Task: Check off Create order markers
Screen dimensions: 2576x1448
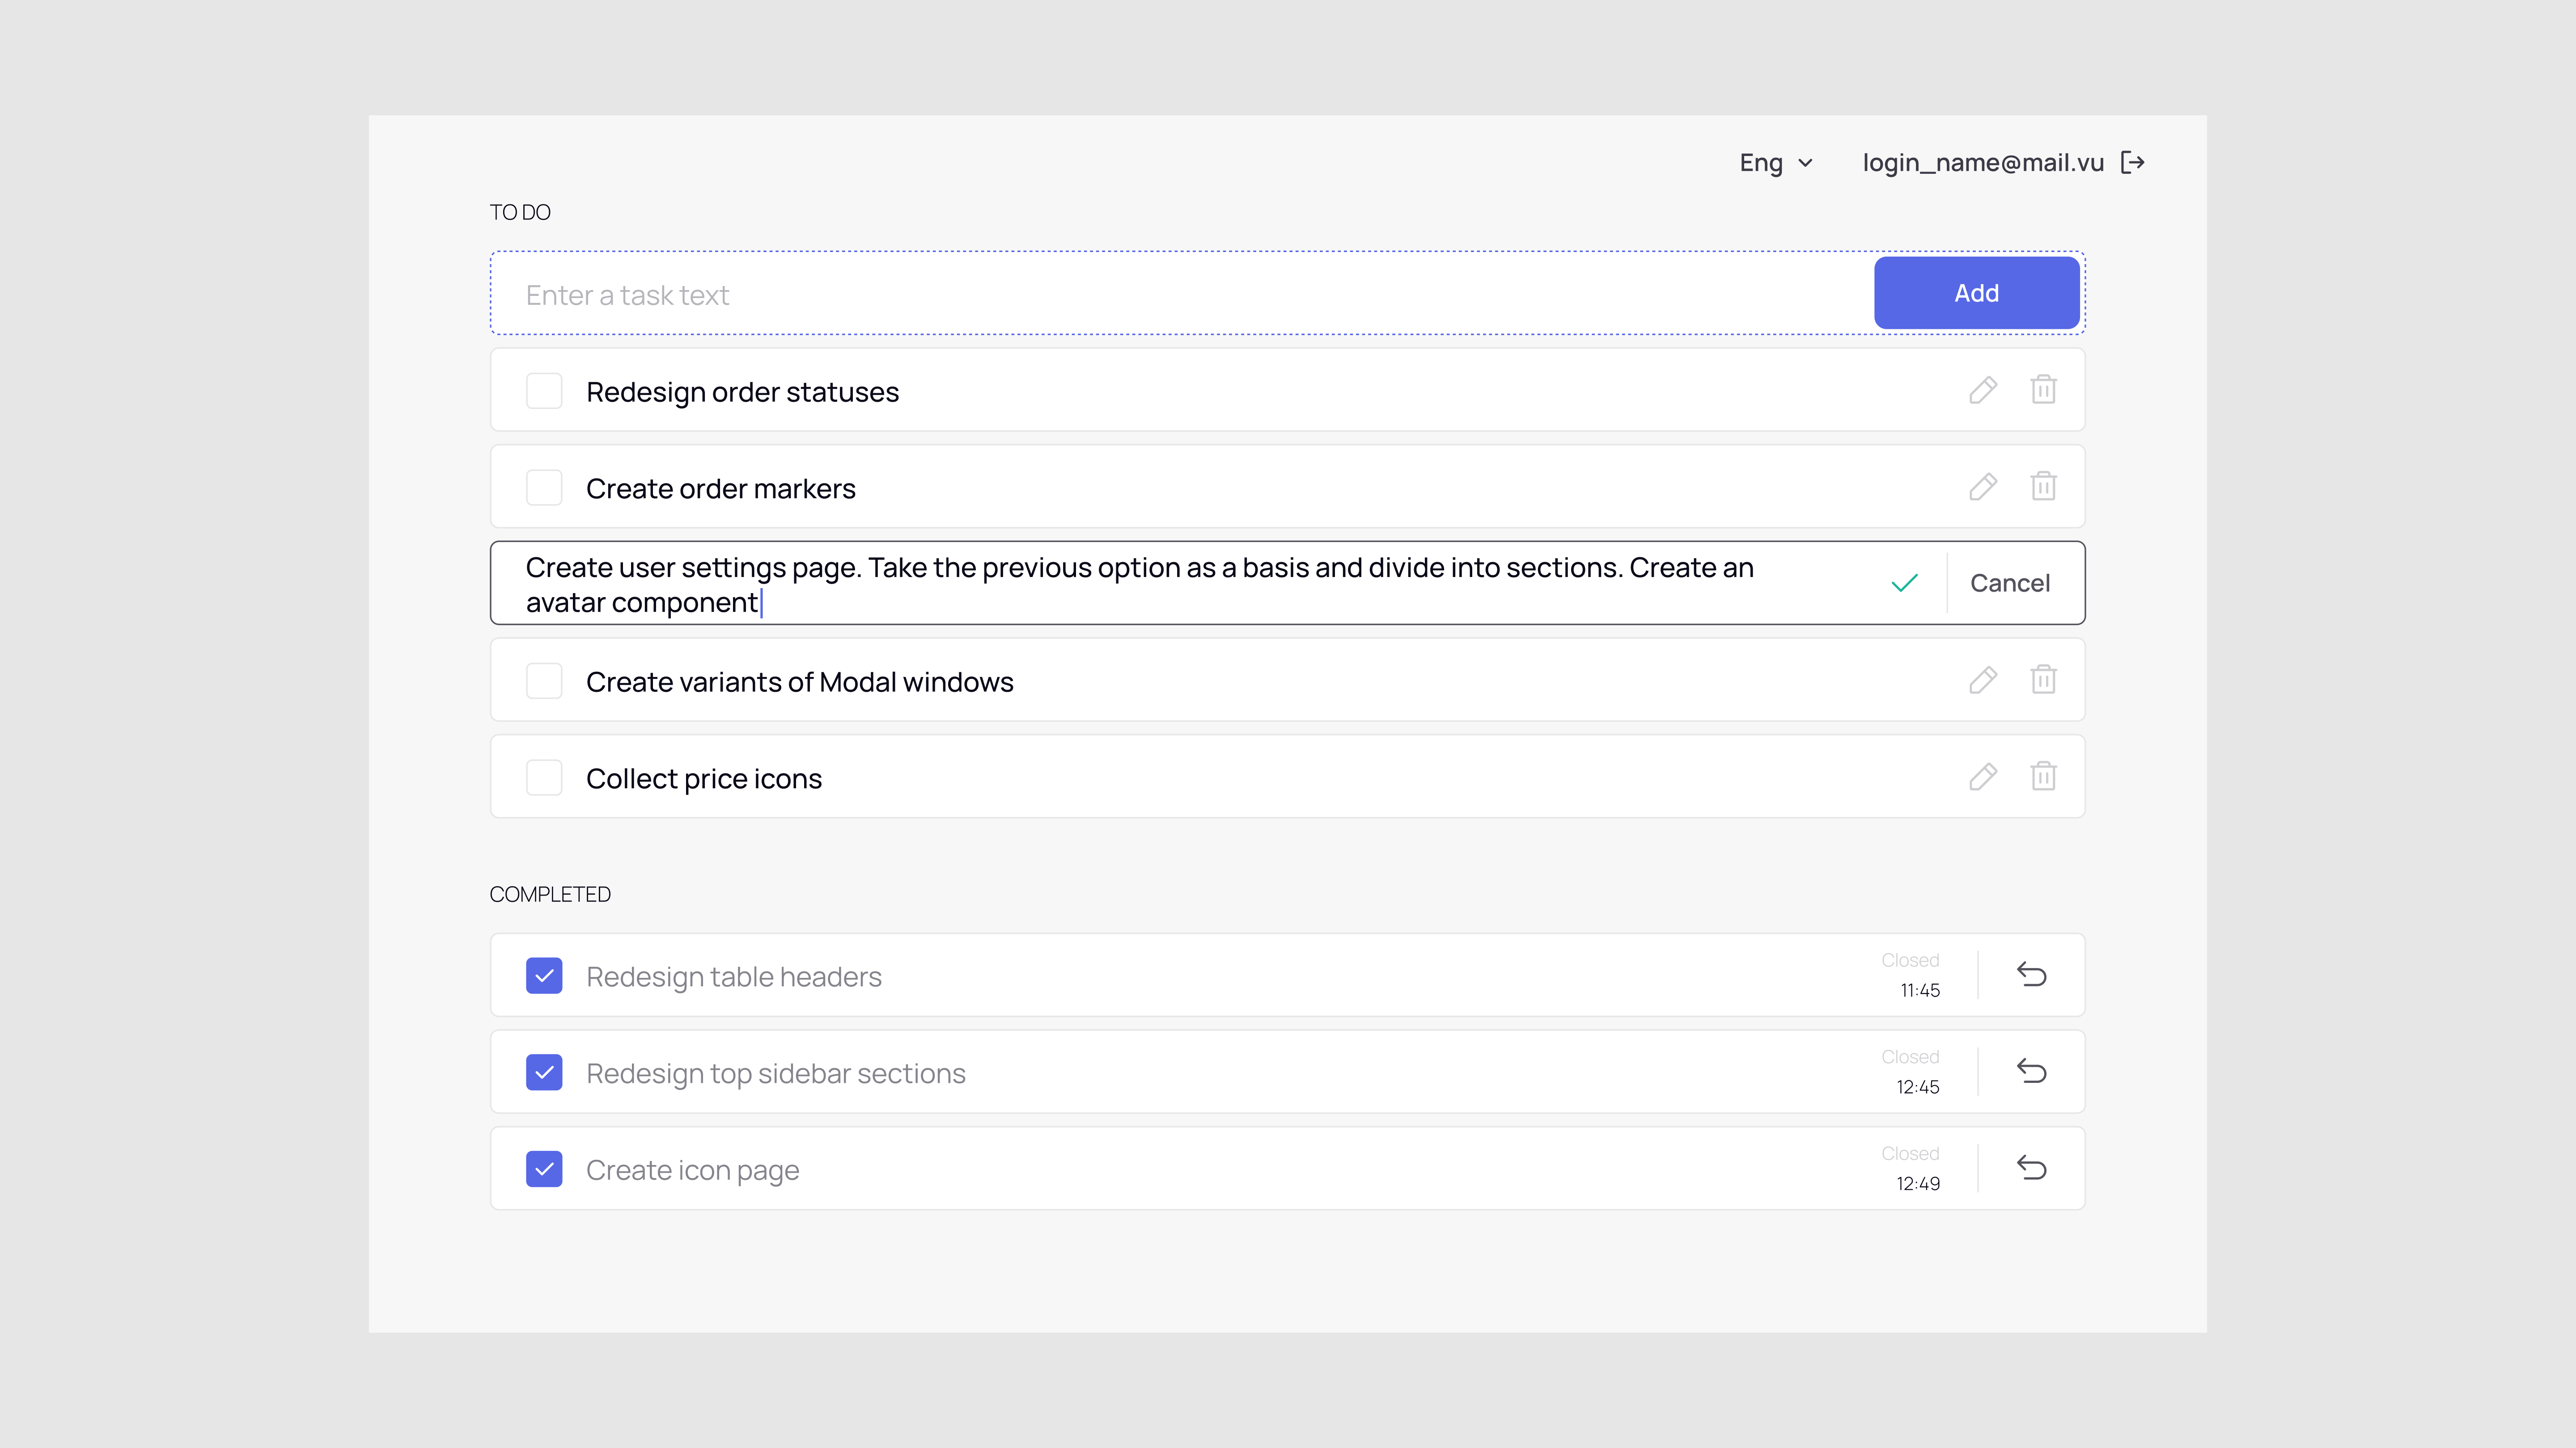Action: pos(544,488)
